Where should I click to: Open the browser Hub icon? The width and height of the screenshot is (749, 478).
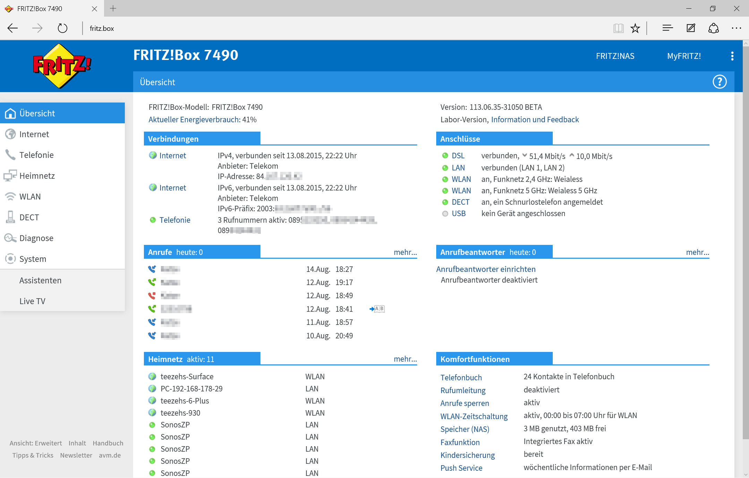(x=668, y=28)
